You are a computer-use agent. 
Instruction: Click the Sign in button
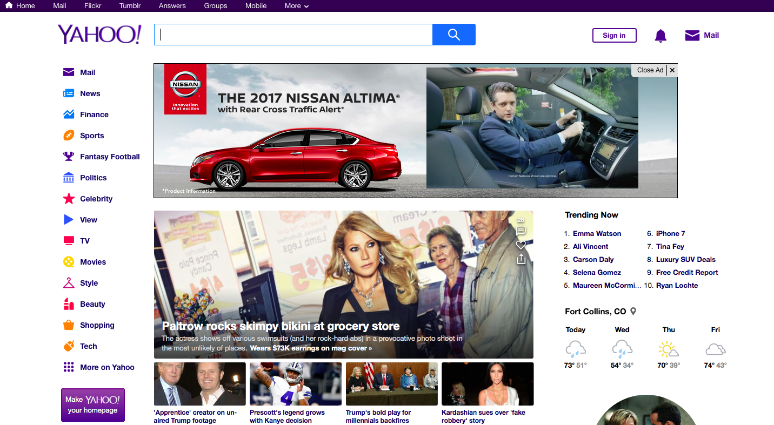[x=615, y=35]
